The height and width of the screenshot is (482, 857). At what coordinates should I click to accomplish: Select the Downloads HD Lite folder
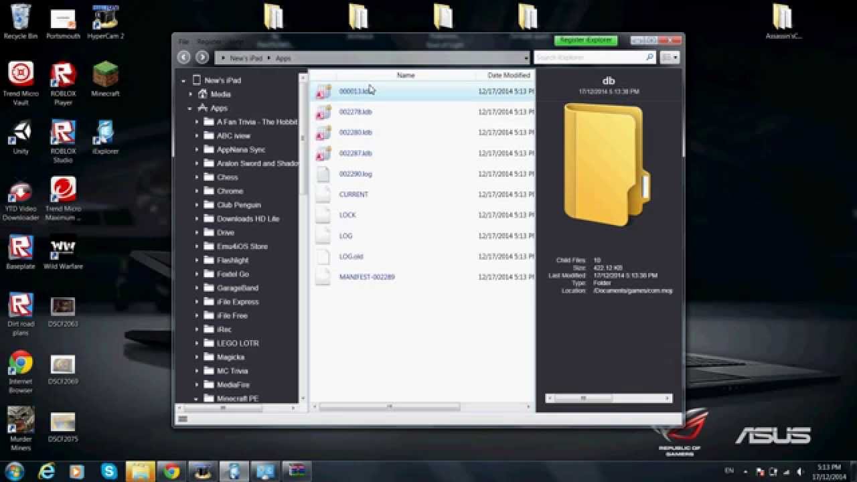248,219
